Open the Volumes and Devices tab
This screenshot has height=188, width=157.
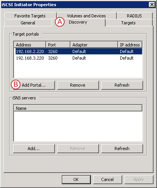(x=86, y=16)
